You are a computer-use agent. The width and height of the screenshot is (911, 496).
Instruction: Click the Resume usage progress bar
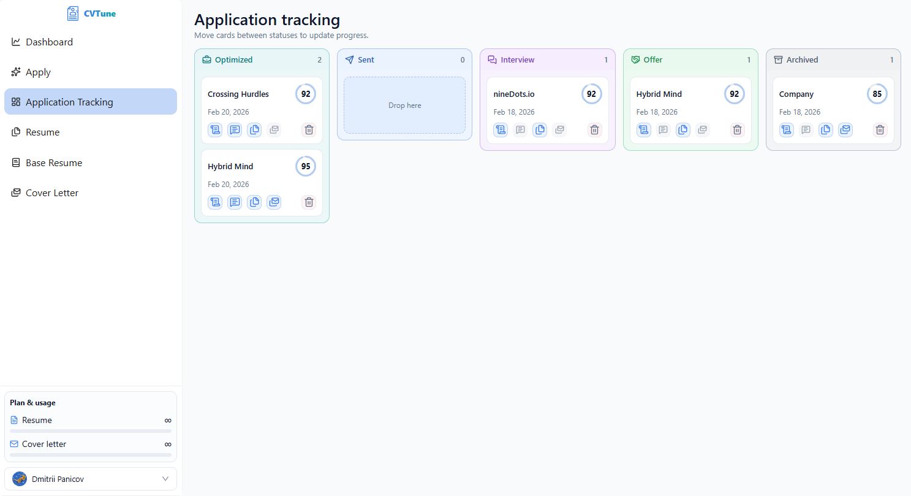91,431
